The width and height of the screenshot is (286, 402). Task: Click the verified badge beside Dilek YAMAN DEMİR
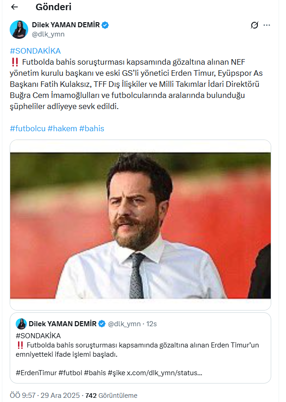tap(106, 25)
